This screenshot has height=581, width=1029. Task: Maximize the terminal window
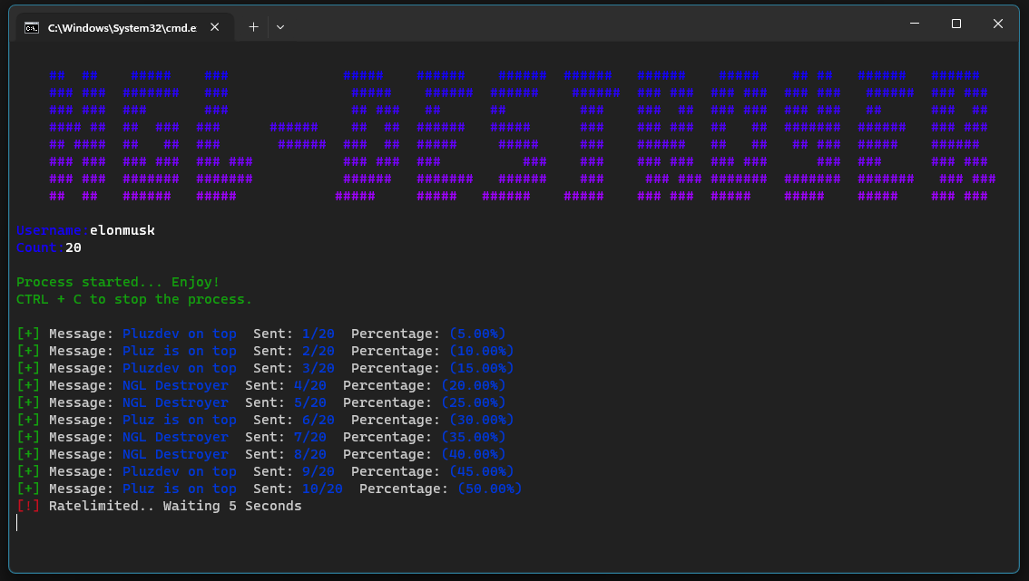click(x=956, y=24)
